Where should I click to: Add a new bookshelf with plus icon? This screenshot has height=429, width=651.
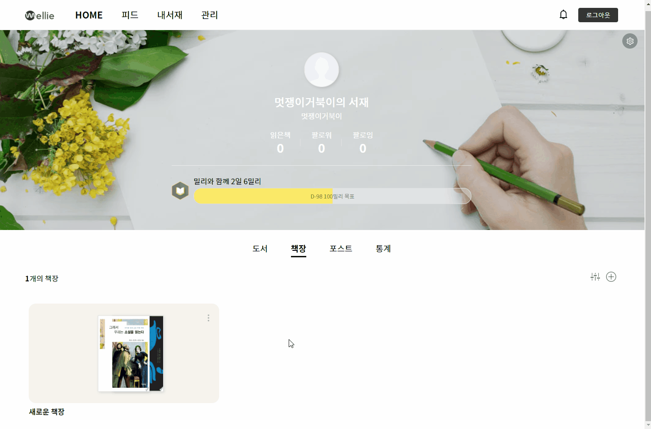[611, 277]
